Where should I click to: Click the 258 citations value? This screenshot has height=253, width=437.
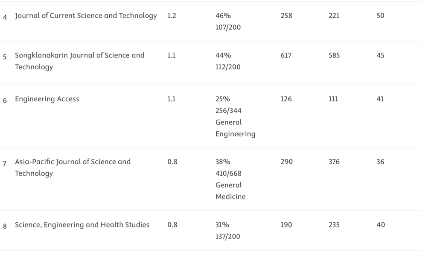[286, 16]
